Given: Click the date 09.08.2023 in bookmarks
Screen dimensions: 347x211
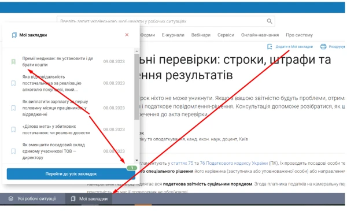Looking at the screenshot, I should pyautogui.click(x=114, y=61).
